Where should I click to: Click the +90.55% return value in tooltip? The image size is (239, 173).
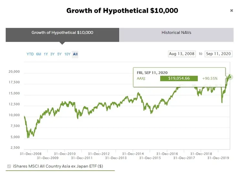coord(210,78)
